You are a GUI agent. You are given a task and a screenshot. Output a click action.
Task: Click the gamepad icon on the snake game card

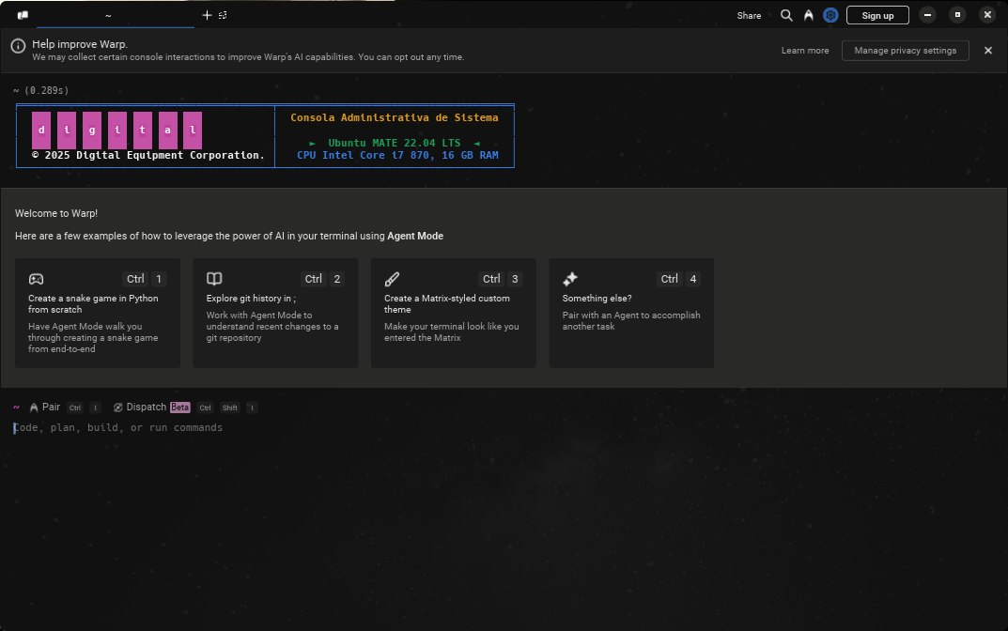coord(36,279)
